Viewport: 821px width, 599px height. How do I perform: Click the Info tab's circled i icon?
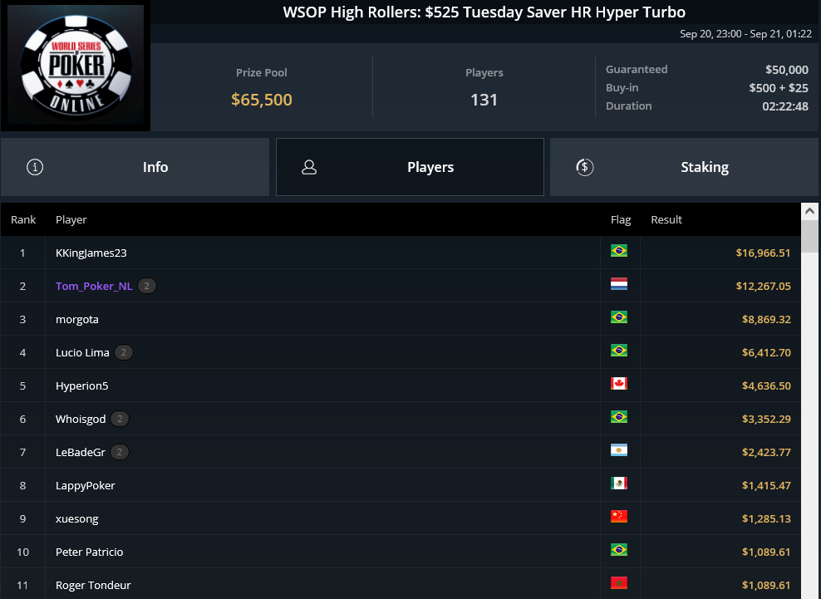pyautogui.click(x=35, y=167)
